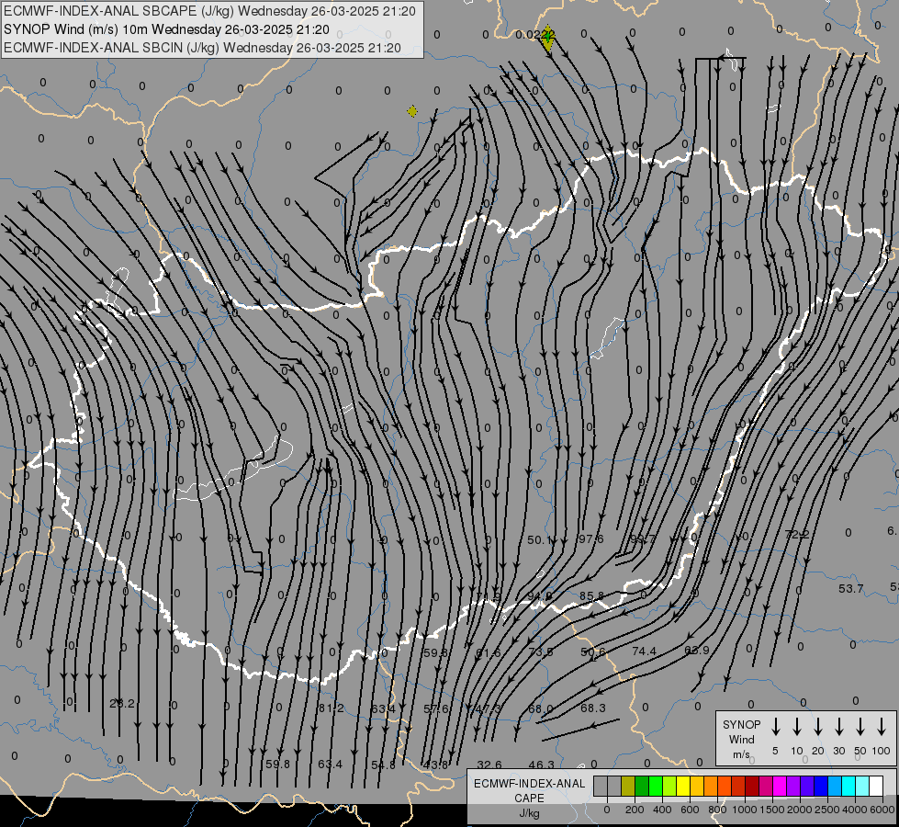
Task: Click the J/kg unit label in legend
Action: pyautogui.click(x=529, y=813)
